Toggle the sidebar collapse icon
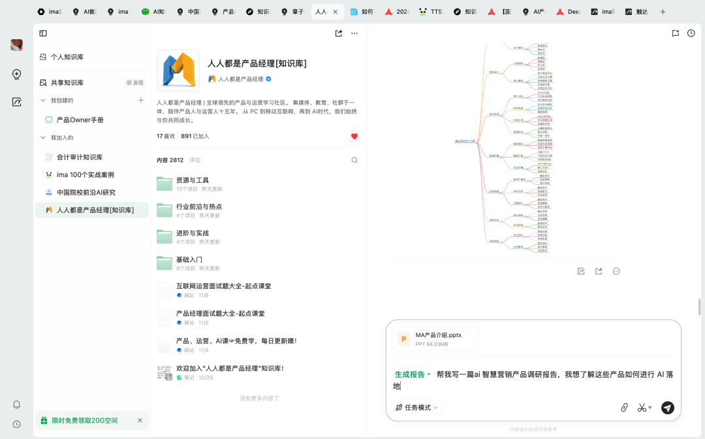 (x=43, y=33)
